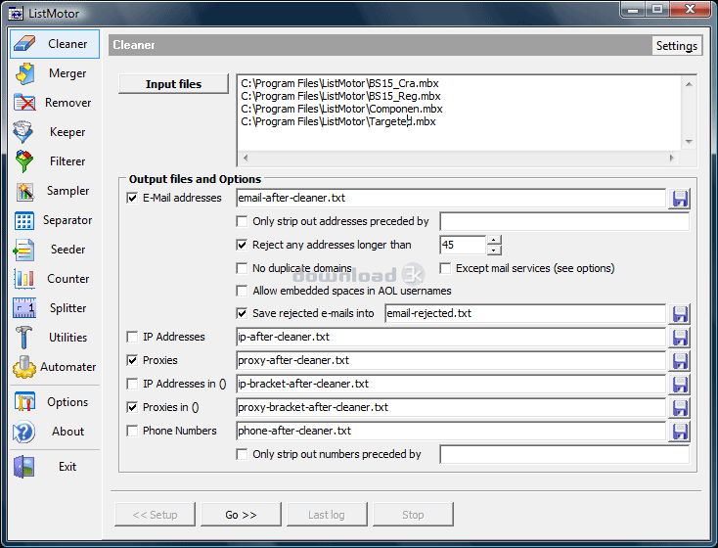Increase max address length with up arrow
Viewport: 718px width, 548px height.
tap(494, 240)
